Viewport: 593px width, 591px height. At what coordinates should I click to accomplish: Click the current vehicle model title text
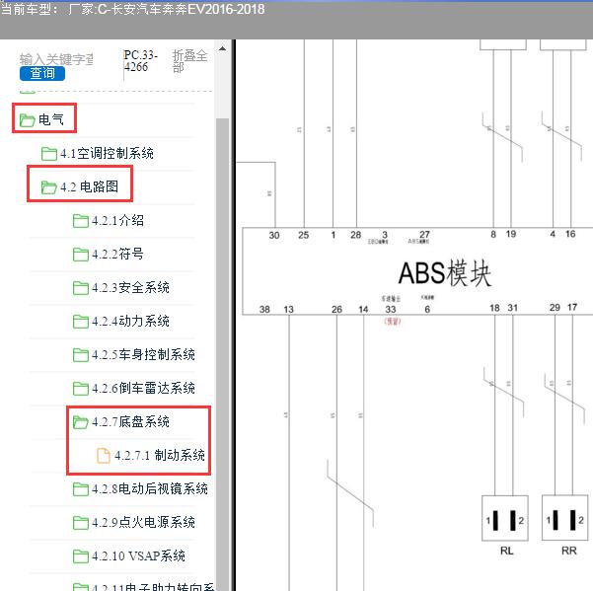click(x=133, y=9)
